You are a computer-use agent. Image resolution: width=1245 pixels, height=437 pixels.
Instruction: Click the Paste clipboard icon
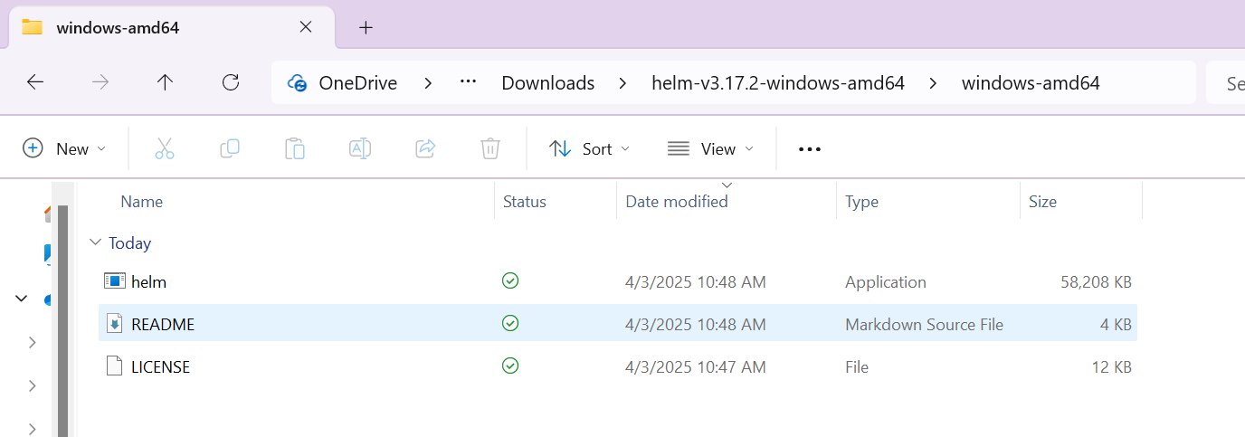295,148
